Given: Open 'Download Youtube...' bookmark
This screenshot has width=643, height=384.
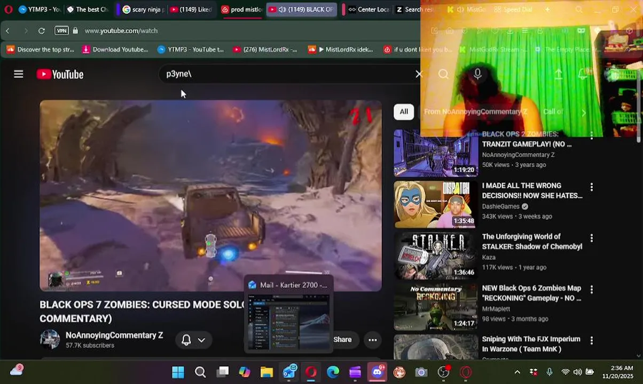Looking at the screenshot, I should (x=115, y=50).
